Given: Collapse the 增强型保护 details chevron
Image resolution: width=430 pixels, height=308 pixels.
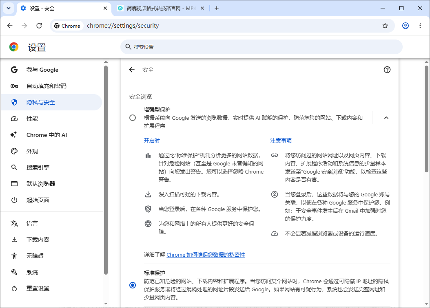Looking at the screenshot, I should [386, 118].
